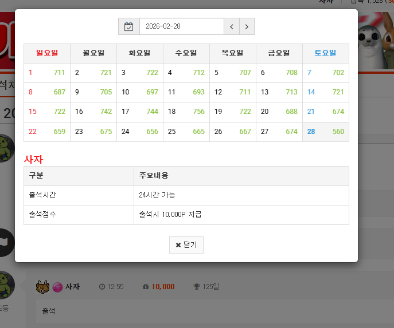Click the bear avatar icon beside 사자
The image size is (394, 328).
click(x=42, y=286)
